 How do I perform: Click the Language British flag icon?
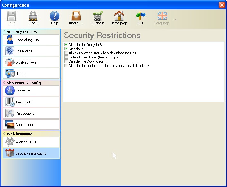(x=162, y=16)
